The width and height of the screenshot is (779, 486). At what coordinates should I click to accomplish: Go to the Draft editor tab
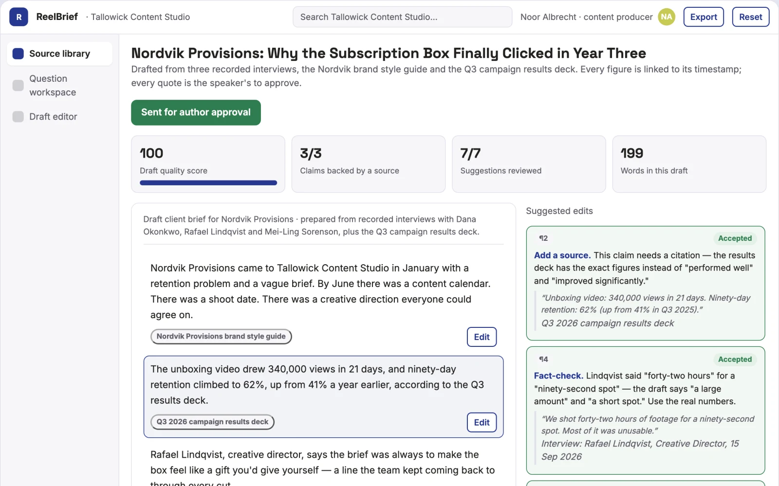coord(59,117)
